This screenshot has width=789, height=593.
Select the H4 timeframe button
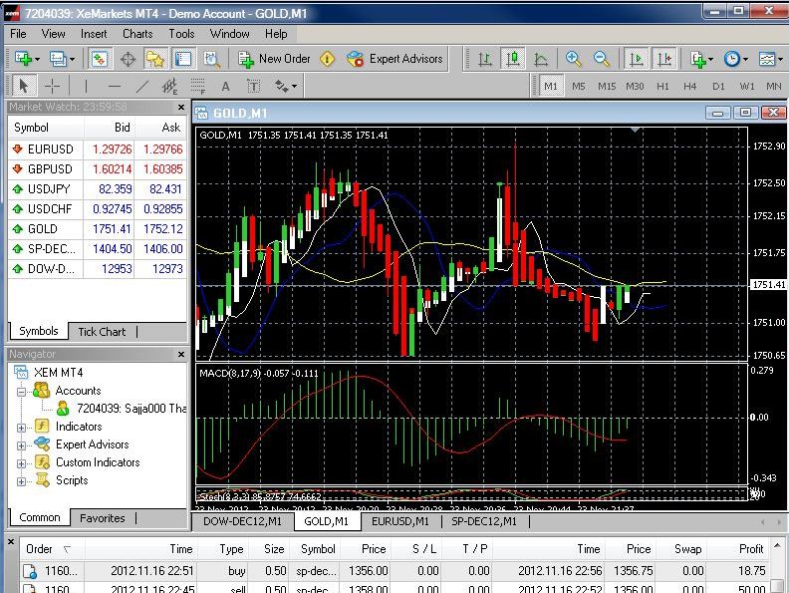click(x=689, y=87)
